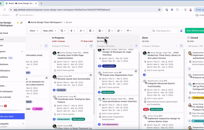Open issue Develop User Profile Page Implementation
204x130 pixels.
[71, 57]
